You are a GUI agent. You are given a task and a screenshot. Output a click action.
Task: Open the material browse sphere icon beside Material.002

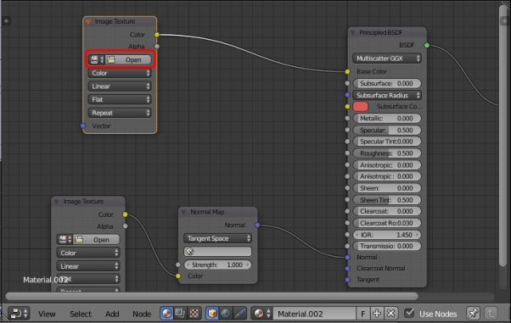pyautogui.click(x=261, y=314)
